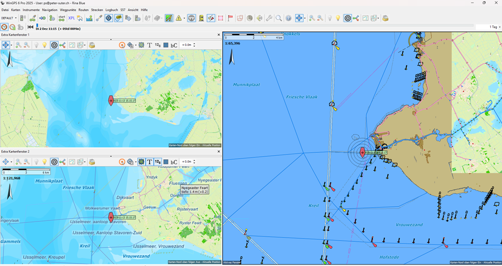This screenshot has height=266, width=502.
Task: Open the Wegpunkte menu
Action: (x=68, y=10)
